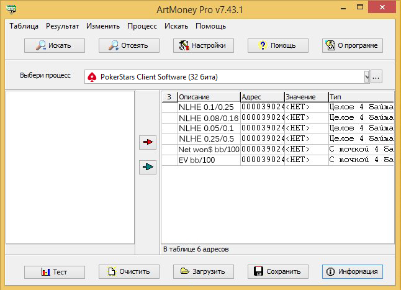Viewport: 401px width, 290px height.
Task: Click the Сохранить save button
Action: (x=277, y=271)
